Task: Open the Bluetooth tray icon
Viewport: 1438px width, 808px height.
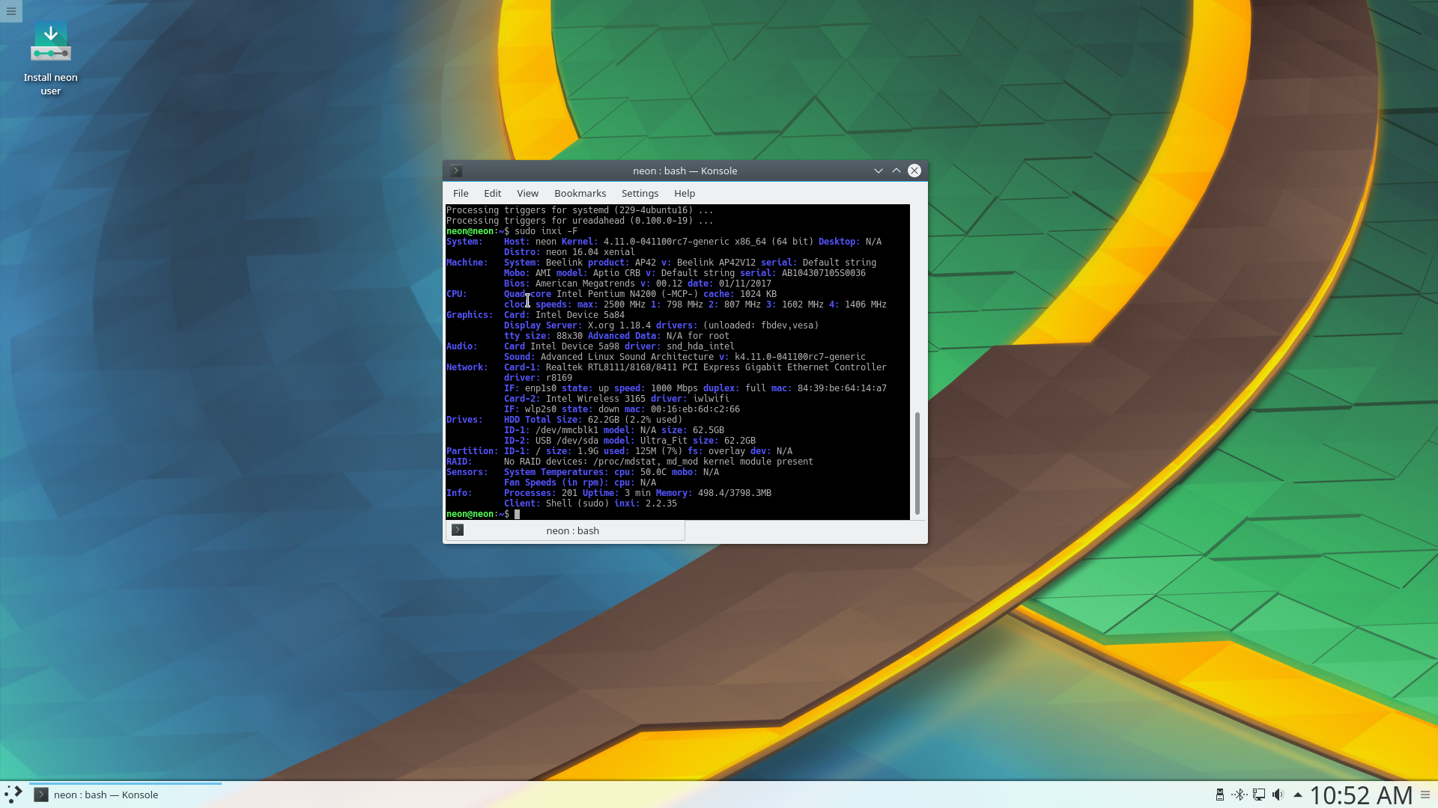Action: pyautogui.click(x=1239, y=795)
